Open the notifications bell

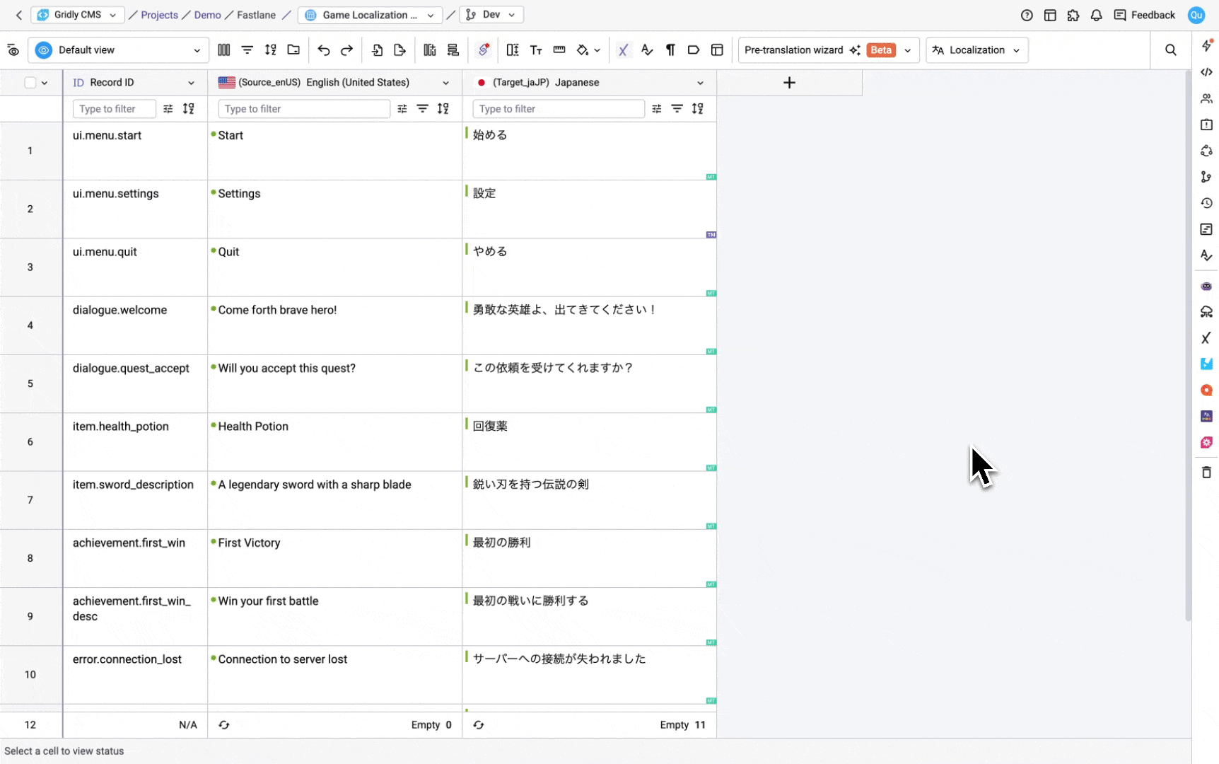1096,15
